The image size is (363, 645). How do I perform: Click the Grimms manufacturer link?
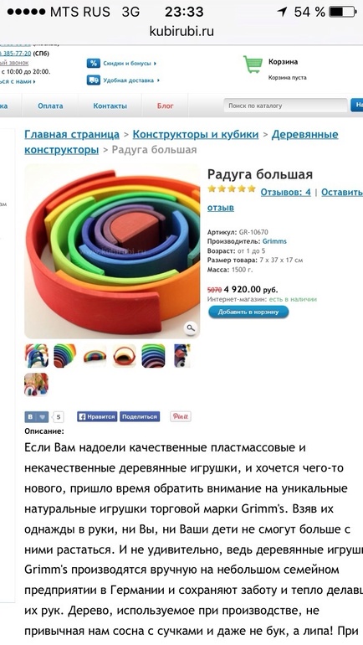coord(274,241)
